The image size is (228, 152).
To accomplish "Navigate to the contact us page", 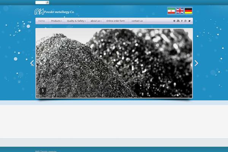I will coord(137,21).
